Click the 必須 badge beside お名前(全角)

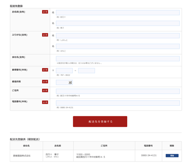tap(45, 12)
